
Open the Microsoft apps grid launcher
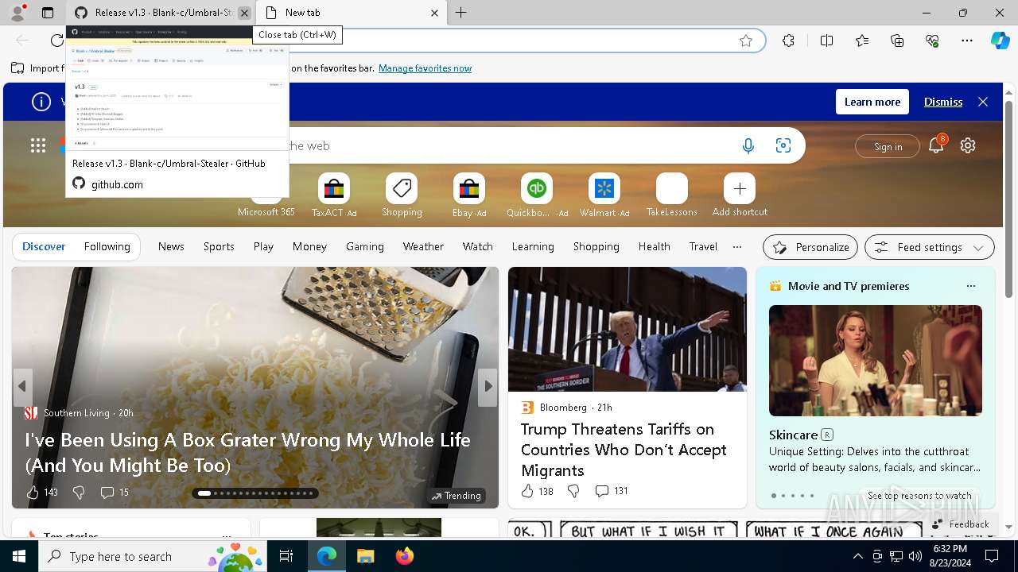click(x=38, y=145)
